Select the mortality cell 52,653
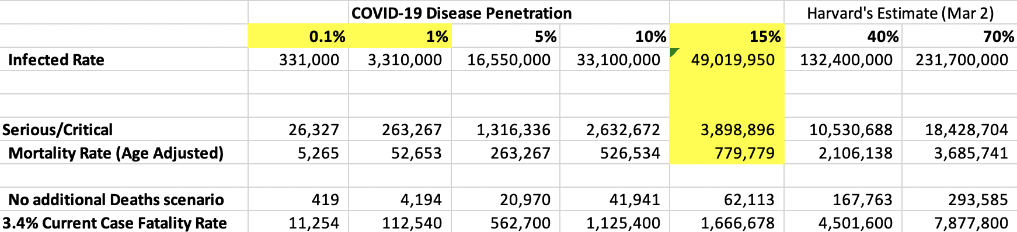The image size is (1017, 232). (400, 153)
